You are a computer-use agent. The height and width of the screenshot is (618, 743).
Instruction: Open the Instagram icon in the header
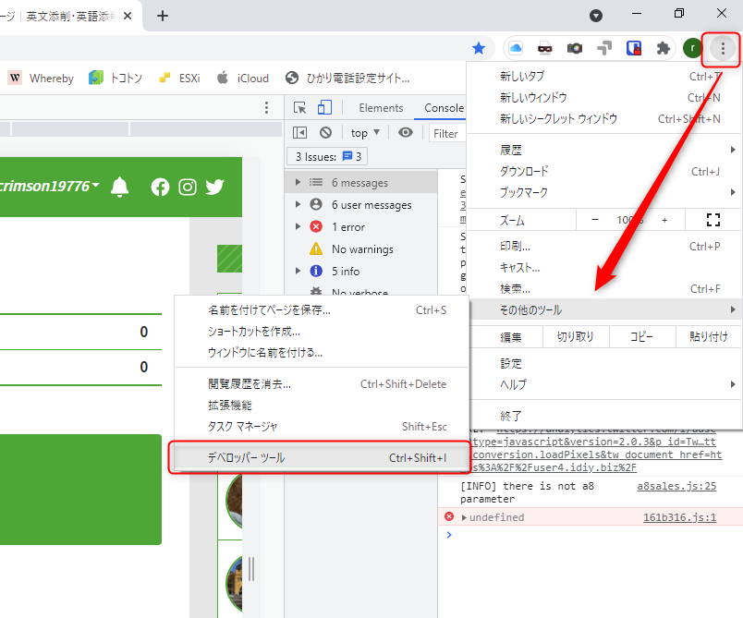[188, 187]
